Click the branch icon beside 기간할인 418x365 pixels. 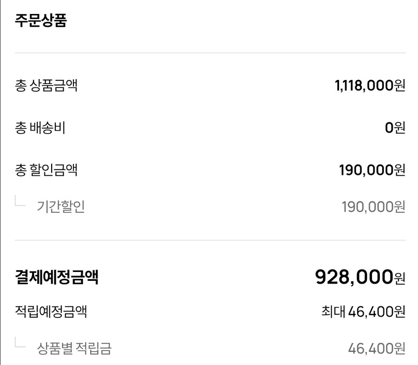point(20,202)
